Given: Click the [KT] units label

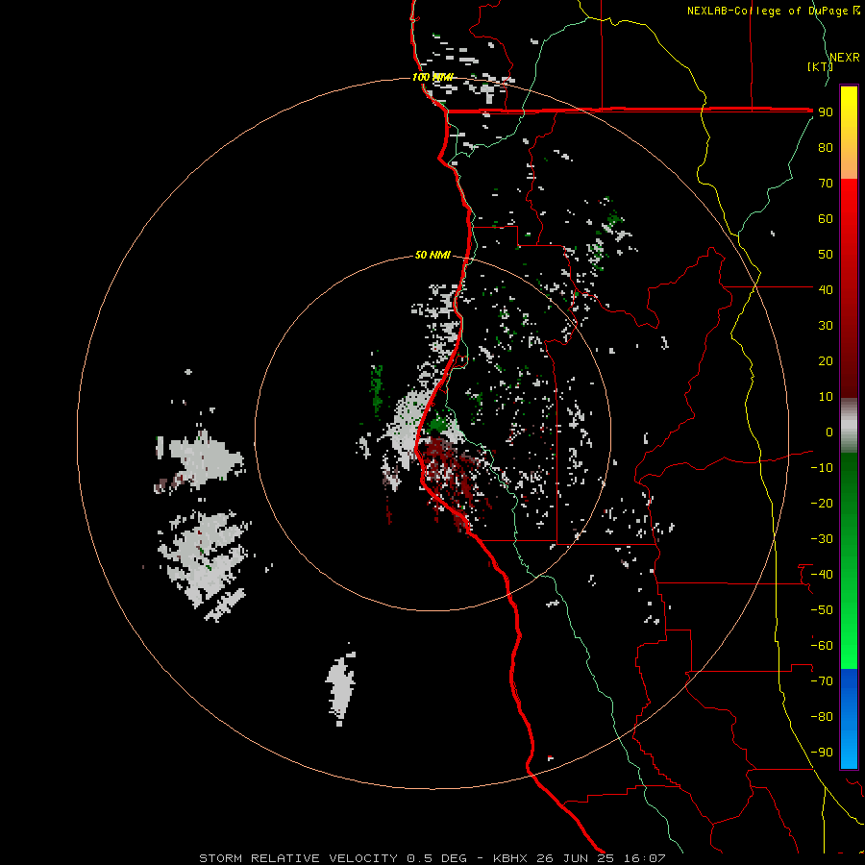Looking at the screenshot, I should coord(820,66).
